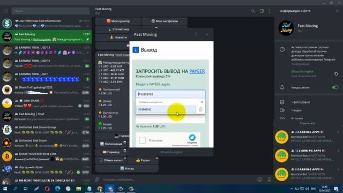This screenshot has height=193, width=343.
Task: Close the bot information panel
Action: (337, 11)
